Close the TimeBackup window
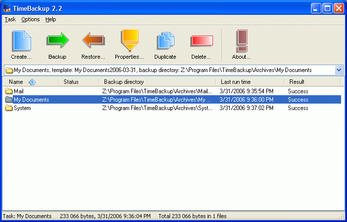 [x=339, y=8]
